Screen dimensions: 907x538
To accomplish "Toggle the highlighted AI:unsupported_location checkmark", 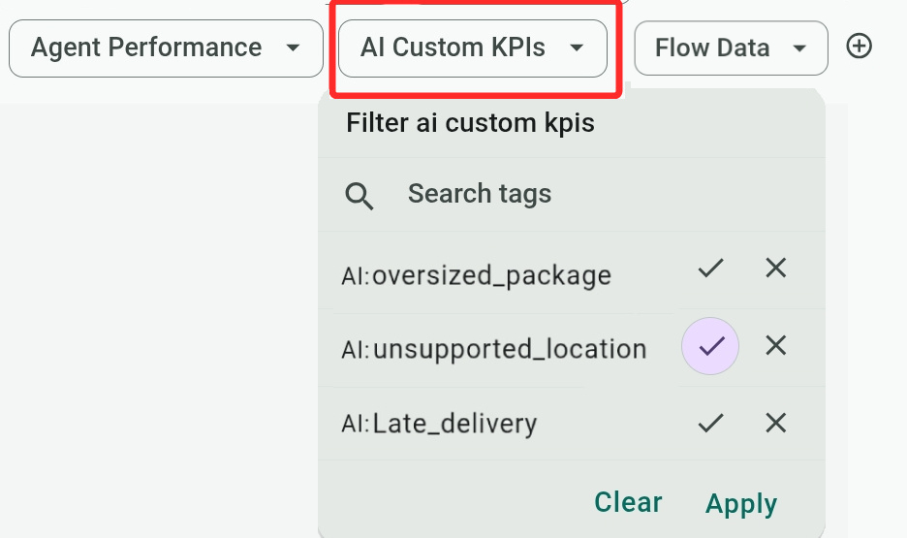I will click(710, 346).
